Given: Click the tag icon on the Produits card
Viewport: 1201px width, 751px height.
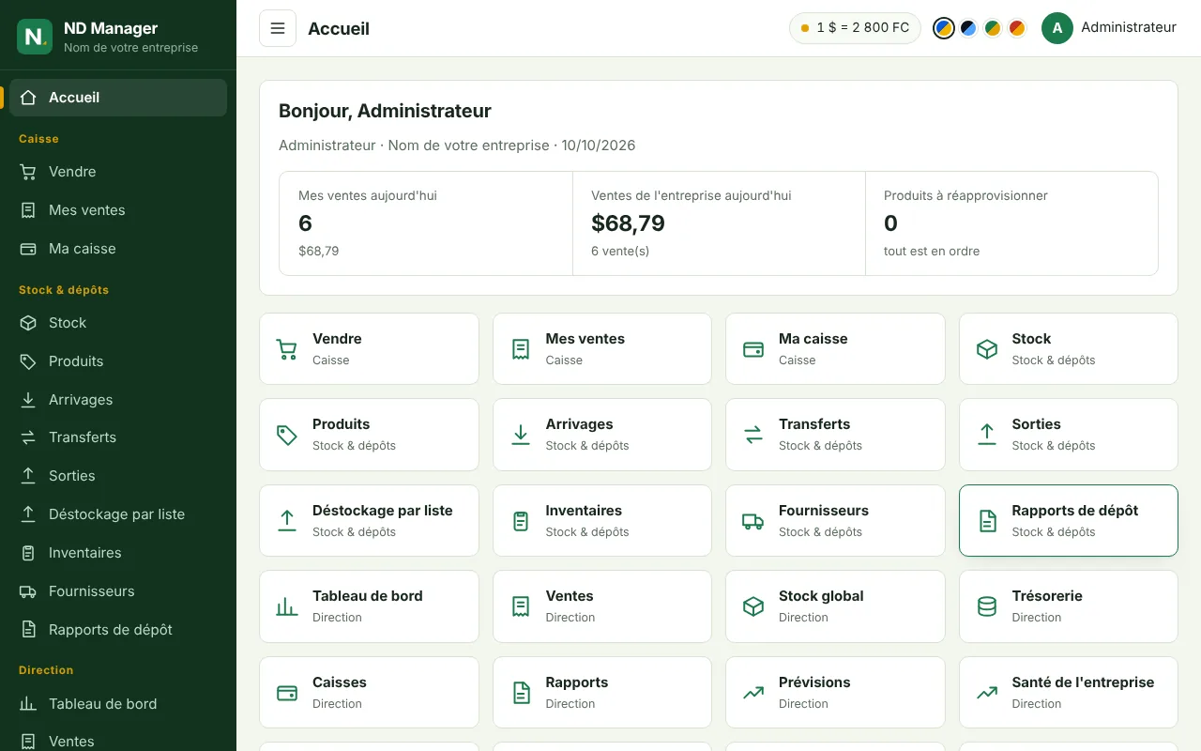Looking at the screenshot, I should coord(287,435).
